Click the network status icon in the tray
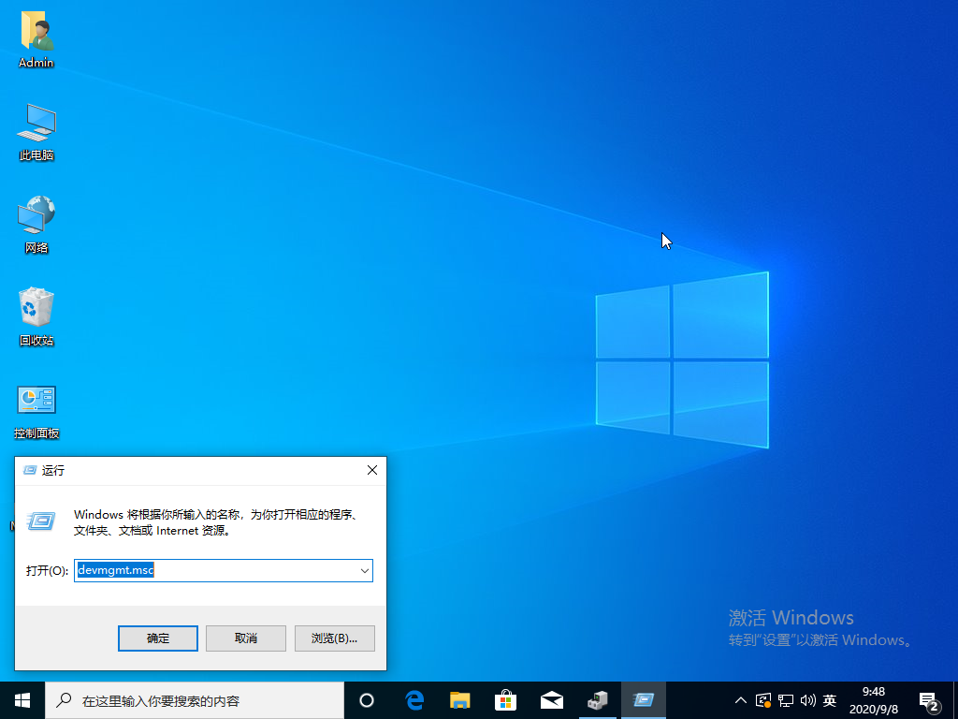Screen dimensions: 958x719 pos(784,699)
